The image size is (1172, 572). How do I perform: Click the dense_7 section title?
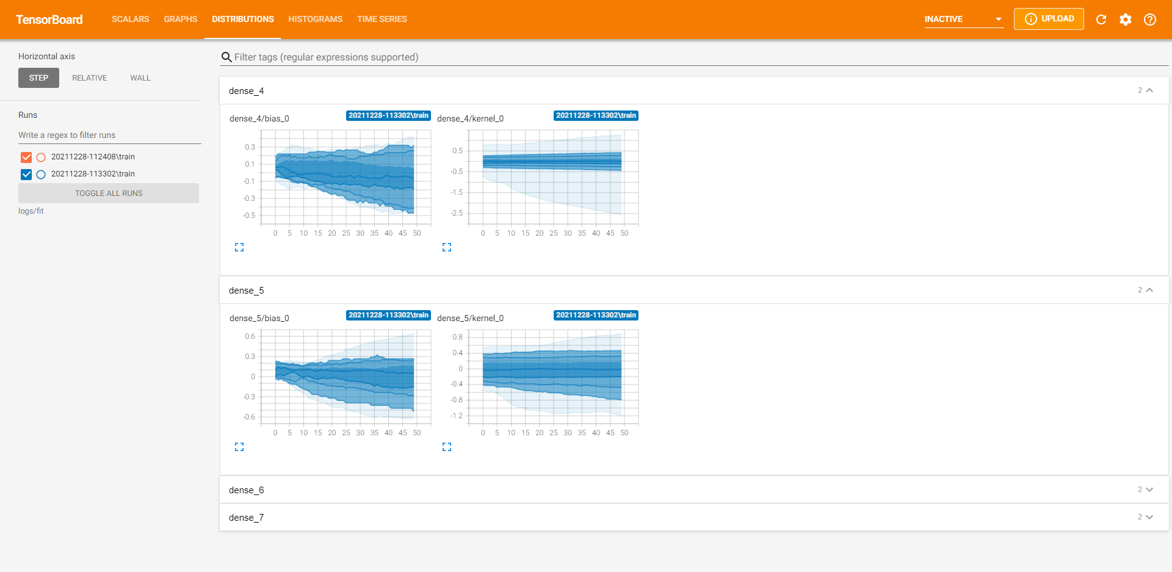(247, 518)
